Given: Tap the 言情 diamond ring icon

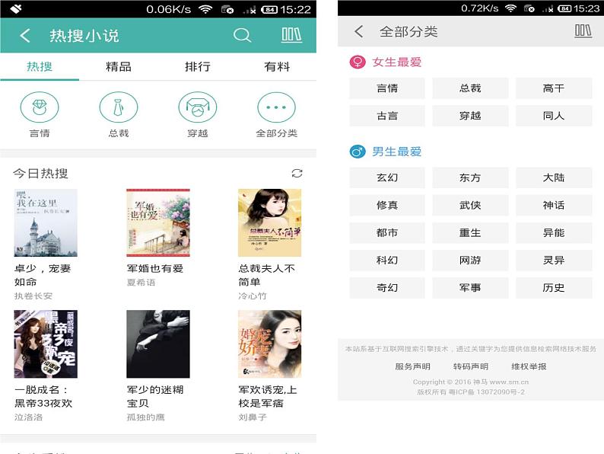Looking at the screenshot, I should pos(40,108).
